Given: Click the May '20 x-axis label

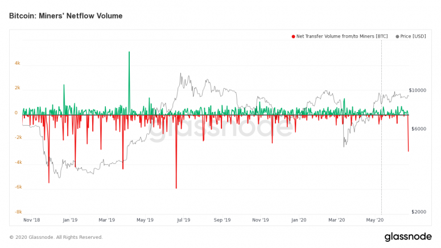Looking at the screenshot, I should (x=374, y=220).
